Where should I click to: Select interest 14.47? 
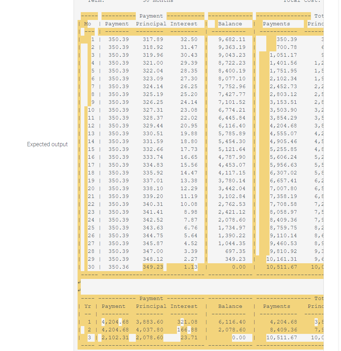(x=189, y=173)
